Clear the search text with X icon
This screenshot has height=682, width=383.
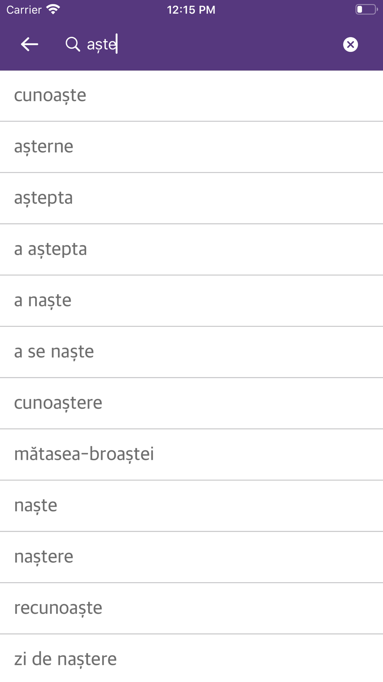pyautogui.click(x=350, y=44)
